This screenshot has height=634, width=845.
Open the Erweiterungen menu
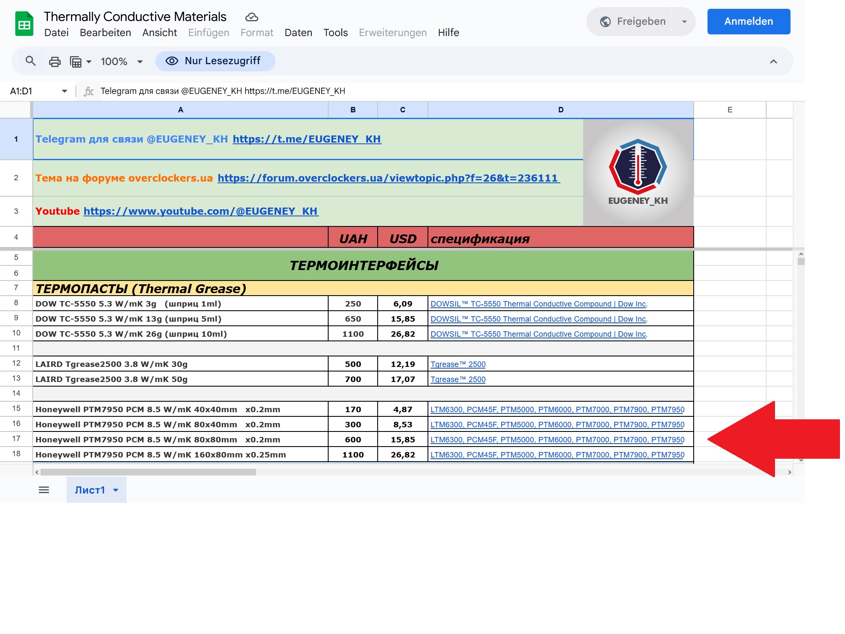click(x=393, y=33)
